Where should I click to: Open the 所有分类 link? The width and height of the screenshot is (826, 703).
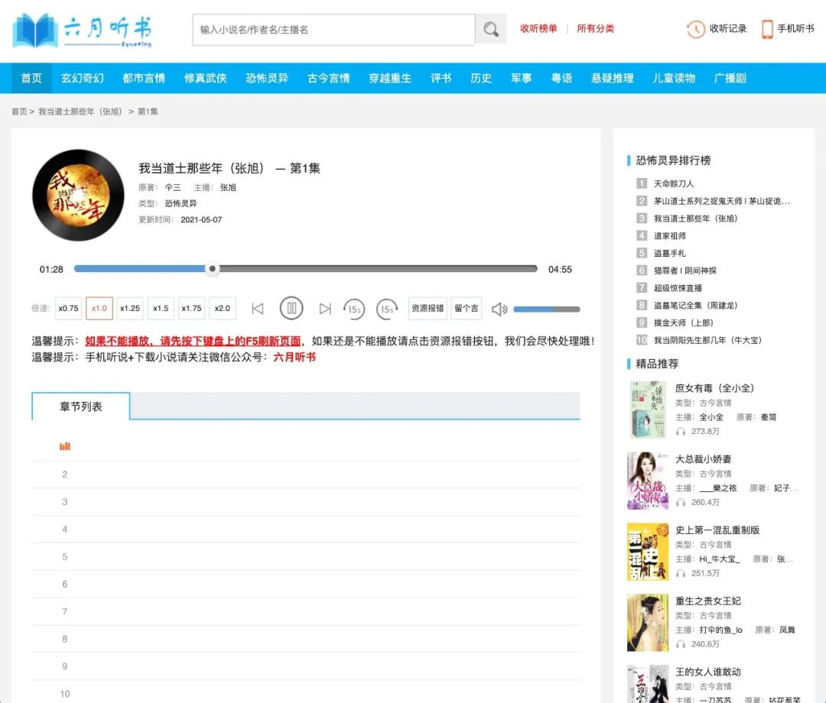(x=595, y=28)
